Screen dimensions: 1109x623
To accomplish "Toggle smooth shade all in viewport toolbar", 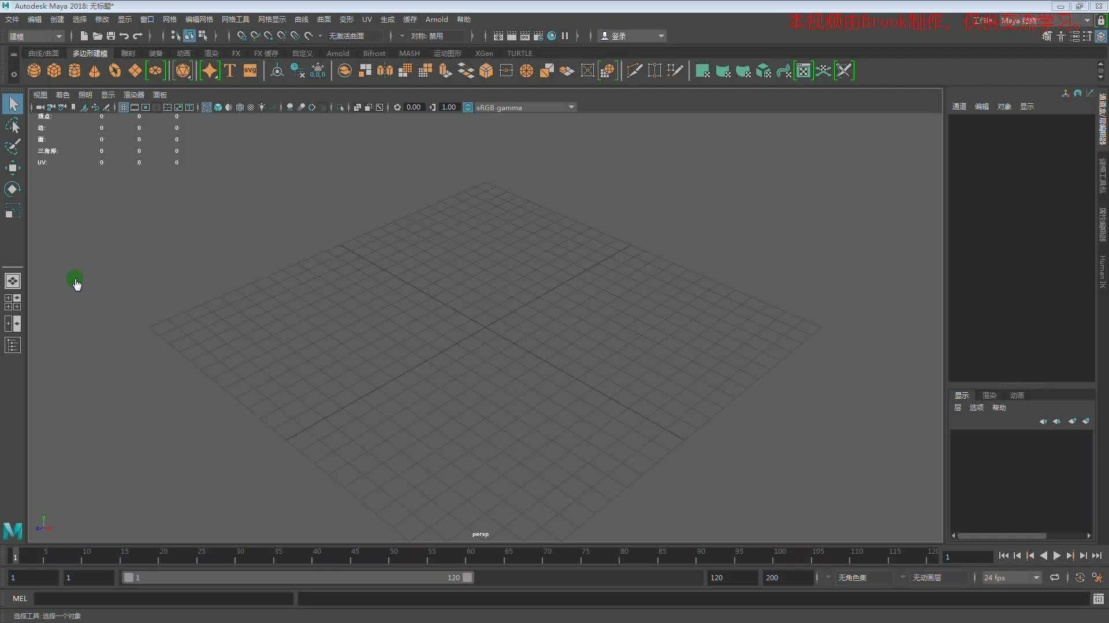I will coord(218,107).
